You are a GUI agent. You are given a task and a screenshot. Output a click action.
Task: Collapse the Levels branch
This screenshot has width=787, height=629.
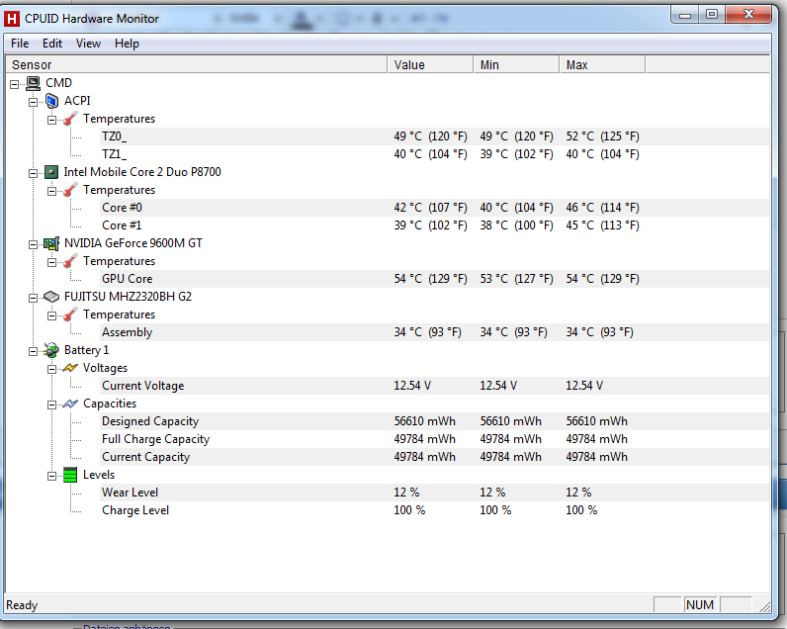[51, 477]
